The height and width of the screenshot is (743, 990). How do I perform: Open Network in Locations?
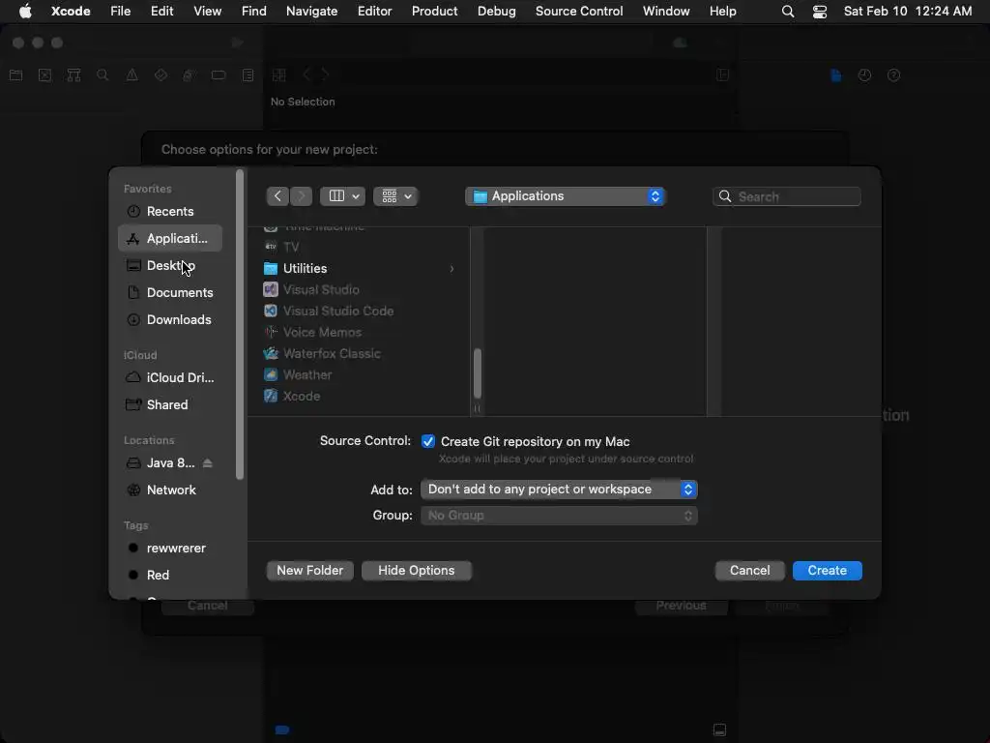pyautogui.click(x=170, y=490)
